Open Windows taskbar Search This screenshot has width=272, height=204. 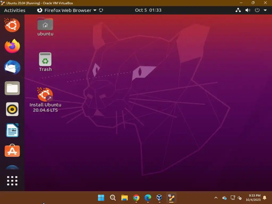click(113, 197)
